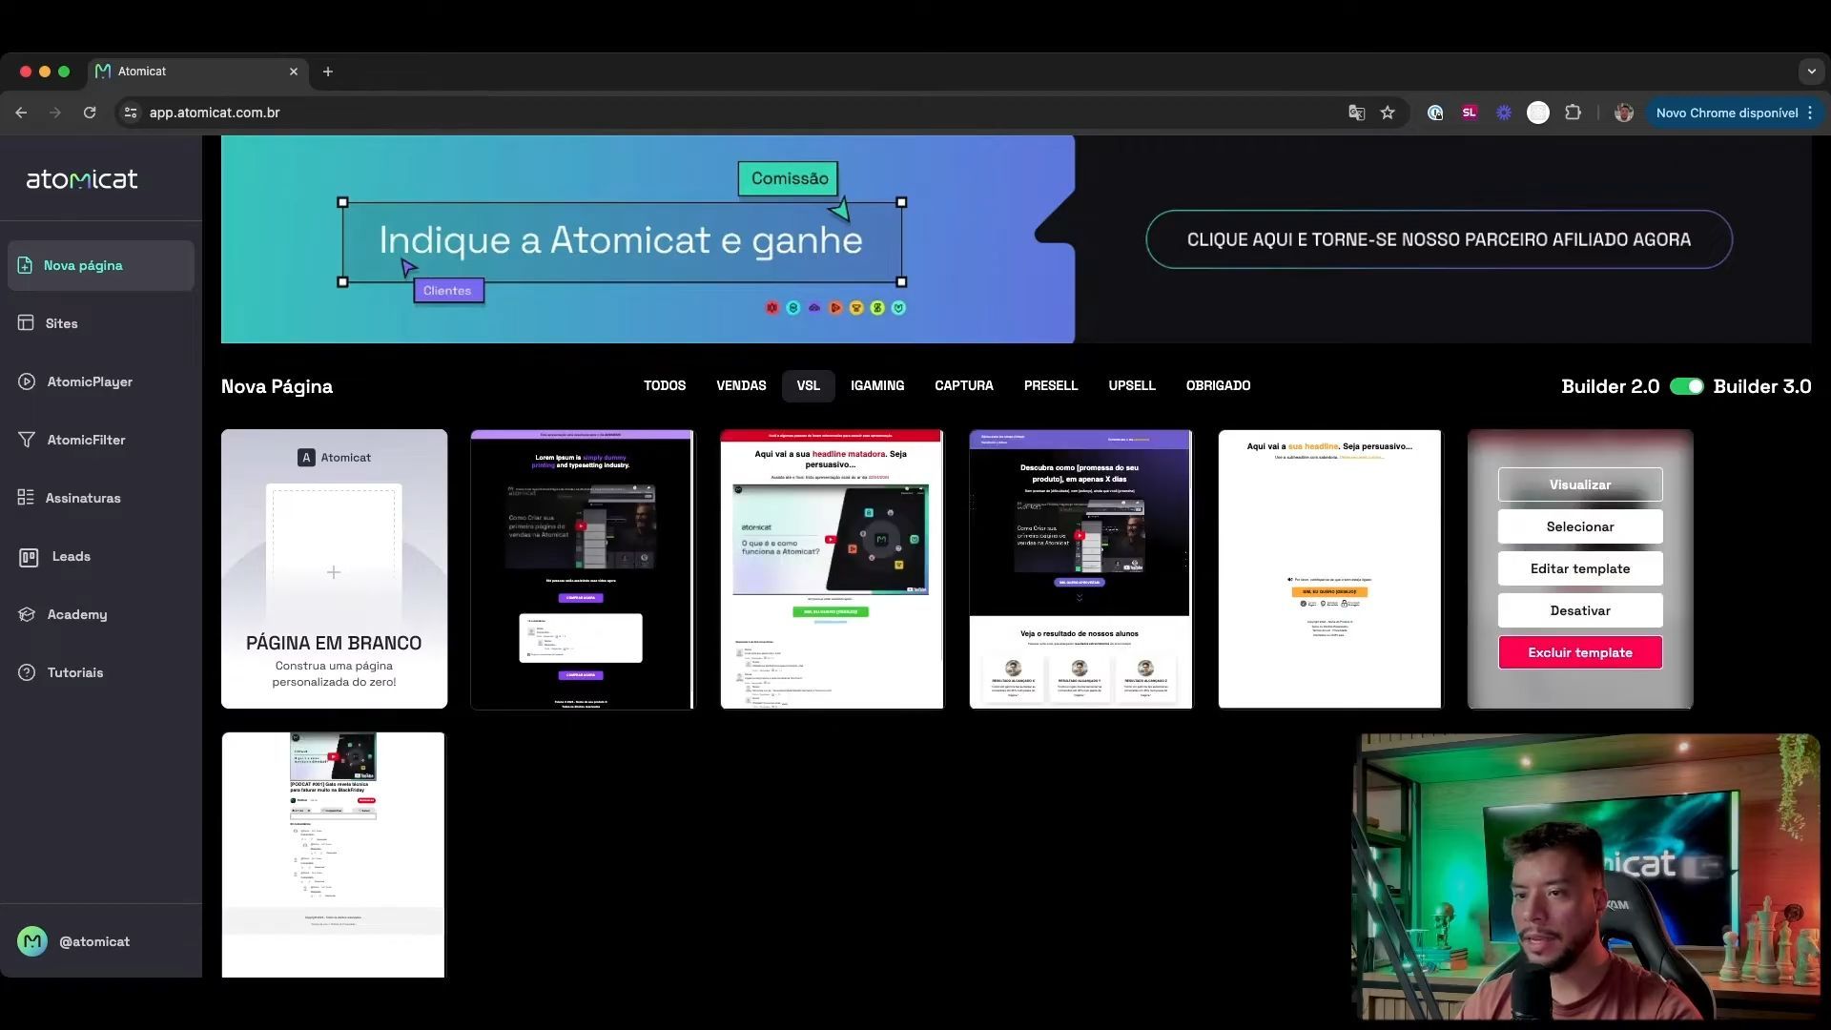Click the translate page icon
This screenshot has width=1831, height=1030.
(1356, 113)
